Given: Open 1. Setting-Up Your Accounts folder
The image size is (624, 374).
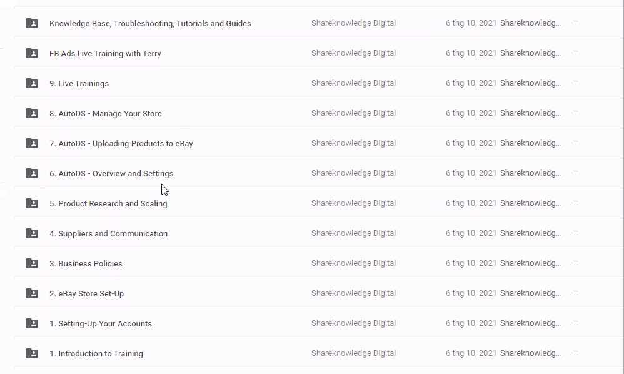Looking at the screenshot, I should pos(101,324).
